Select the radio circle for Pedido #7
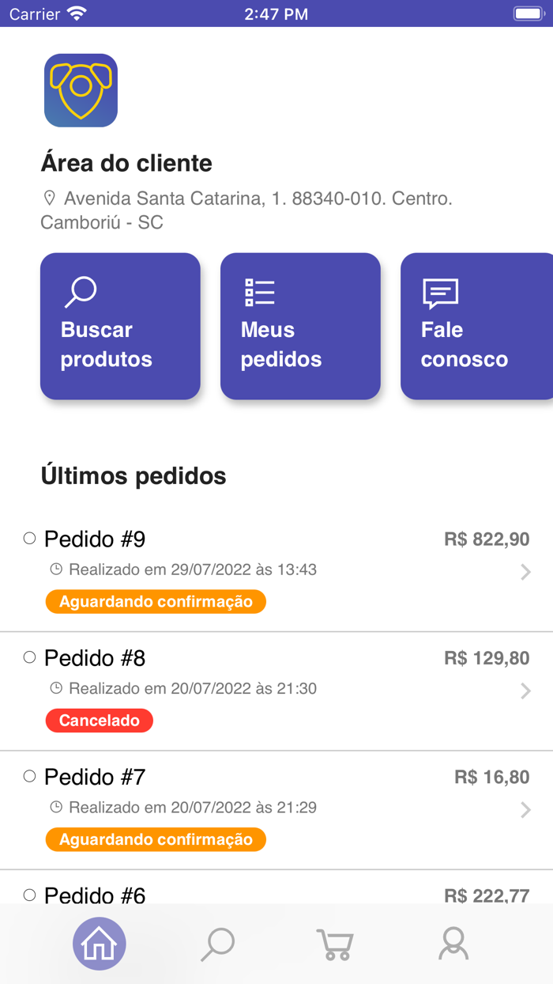 pos(30,776)
